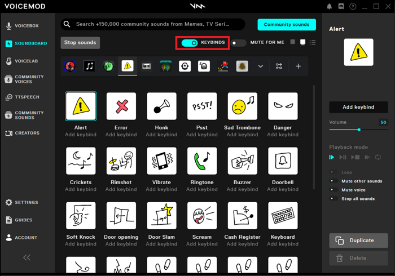
Task: Select the music note soundboard icon
Action: point(89,66)
